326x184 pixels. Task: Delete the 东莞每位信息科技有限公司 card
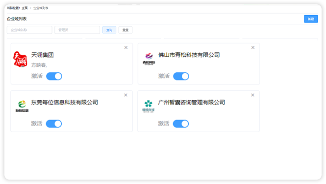coord(126,95)
